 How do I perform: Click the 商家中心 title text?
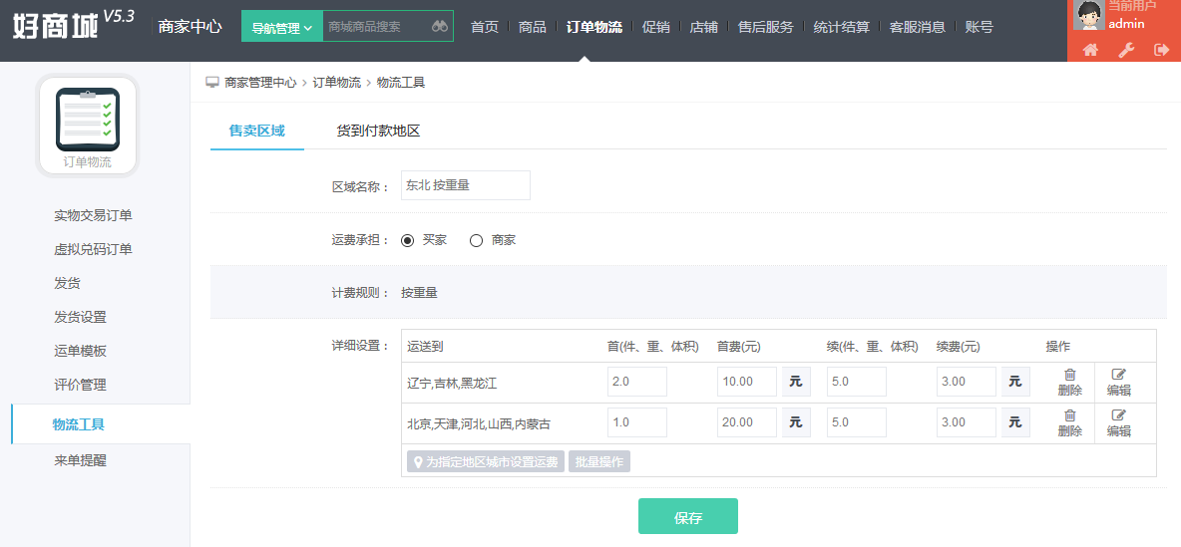[190, 26]
